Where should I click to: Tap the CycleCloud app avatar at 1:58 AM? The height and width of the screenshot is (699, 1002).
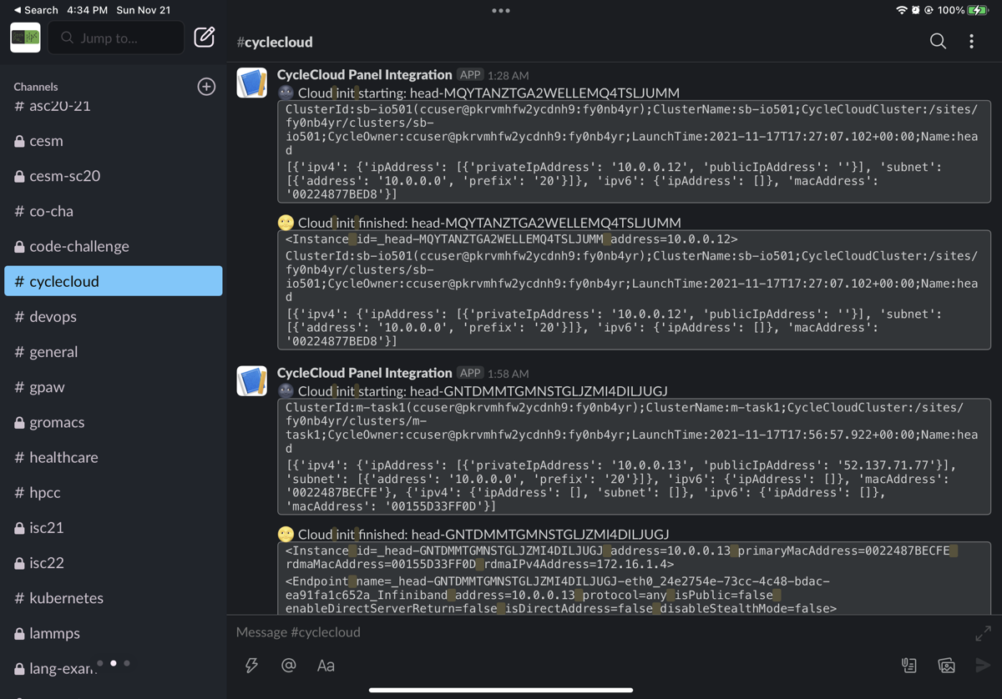click(251, 381)
